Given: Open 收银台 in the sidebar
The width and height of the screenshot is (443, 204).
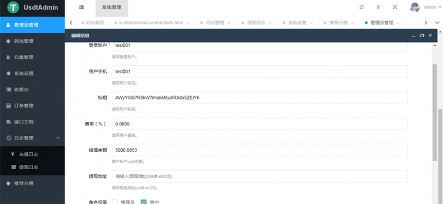Looking at the screenshot, I should point(32,90).
